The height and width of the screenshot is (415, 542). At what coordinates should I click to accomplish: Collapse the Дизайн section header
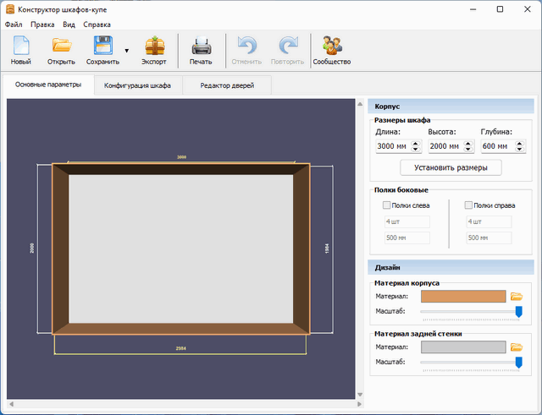[451, 268]
